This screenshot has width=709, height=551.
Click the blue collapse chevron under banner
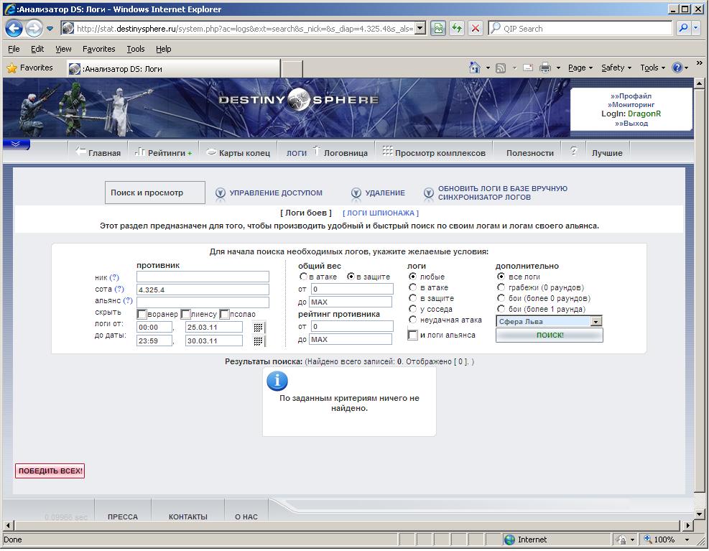click(16, 144)
